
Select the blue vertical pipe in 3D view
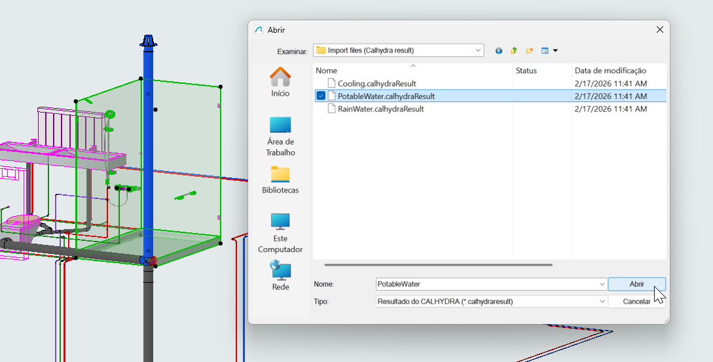[x=148, y=154]
